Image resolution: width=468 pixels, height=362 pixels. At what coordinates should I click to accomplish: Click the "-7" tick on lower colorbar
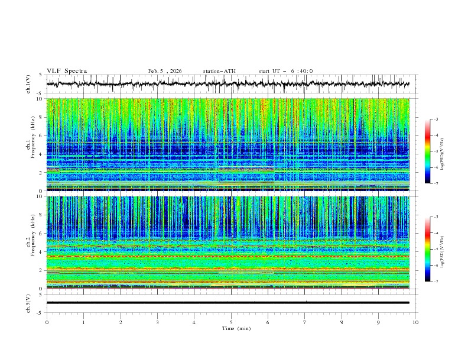tap(436, 282)
